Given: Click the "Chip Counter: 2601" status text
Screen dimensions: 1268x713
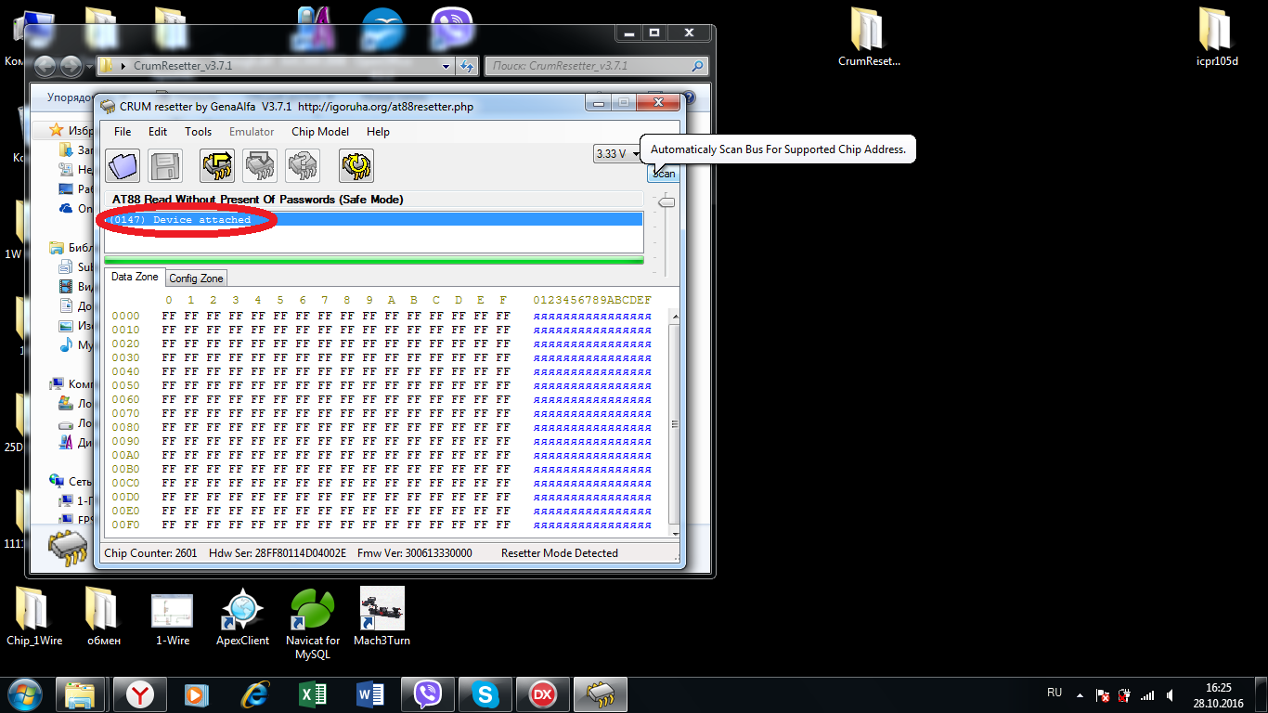Looking at the screenshot, I should coord(150,553).
